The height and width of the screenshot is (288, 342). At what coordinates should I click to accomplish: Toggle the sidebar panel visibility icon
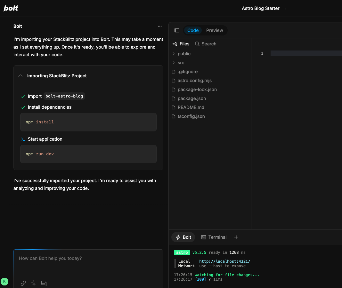pyautogui.click(x=177, y=30)
